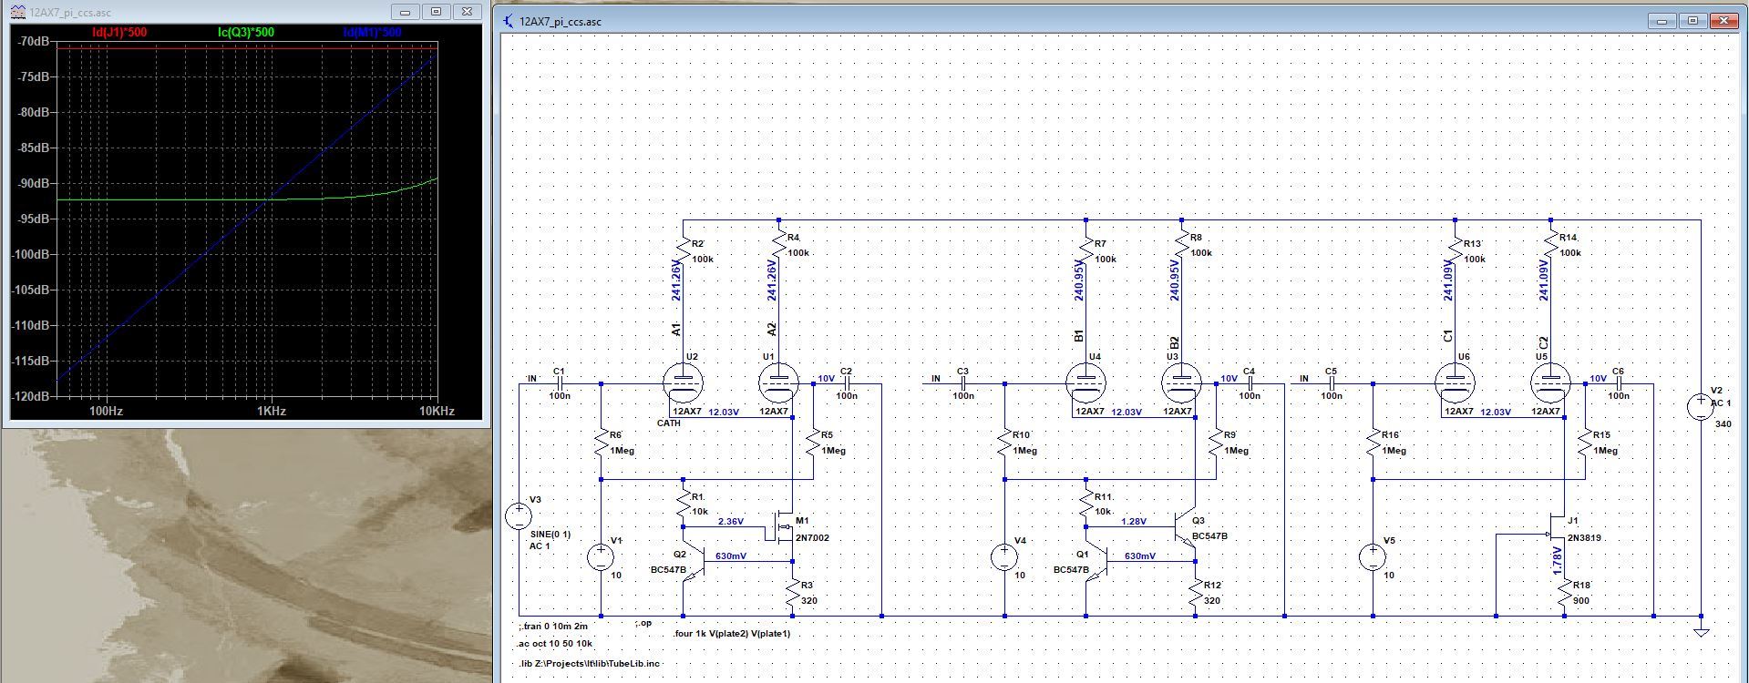Select the U2 12AX7 triode symbol
Image resolution: width=1749 pixels, height=683 pixels.
(x=683, y=383)
